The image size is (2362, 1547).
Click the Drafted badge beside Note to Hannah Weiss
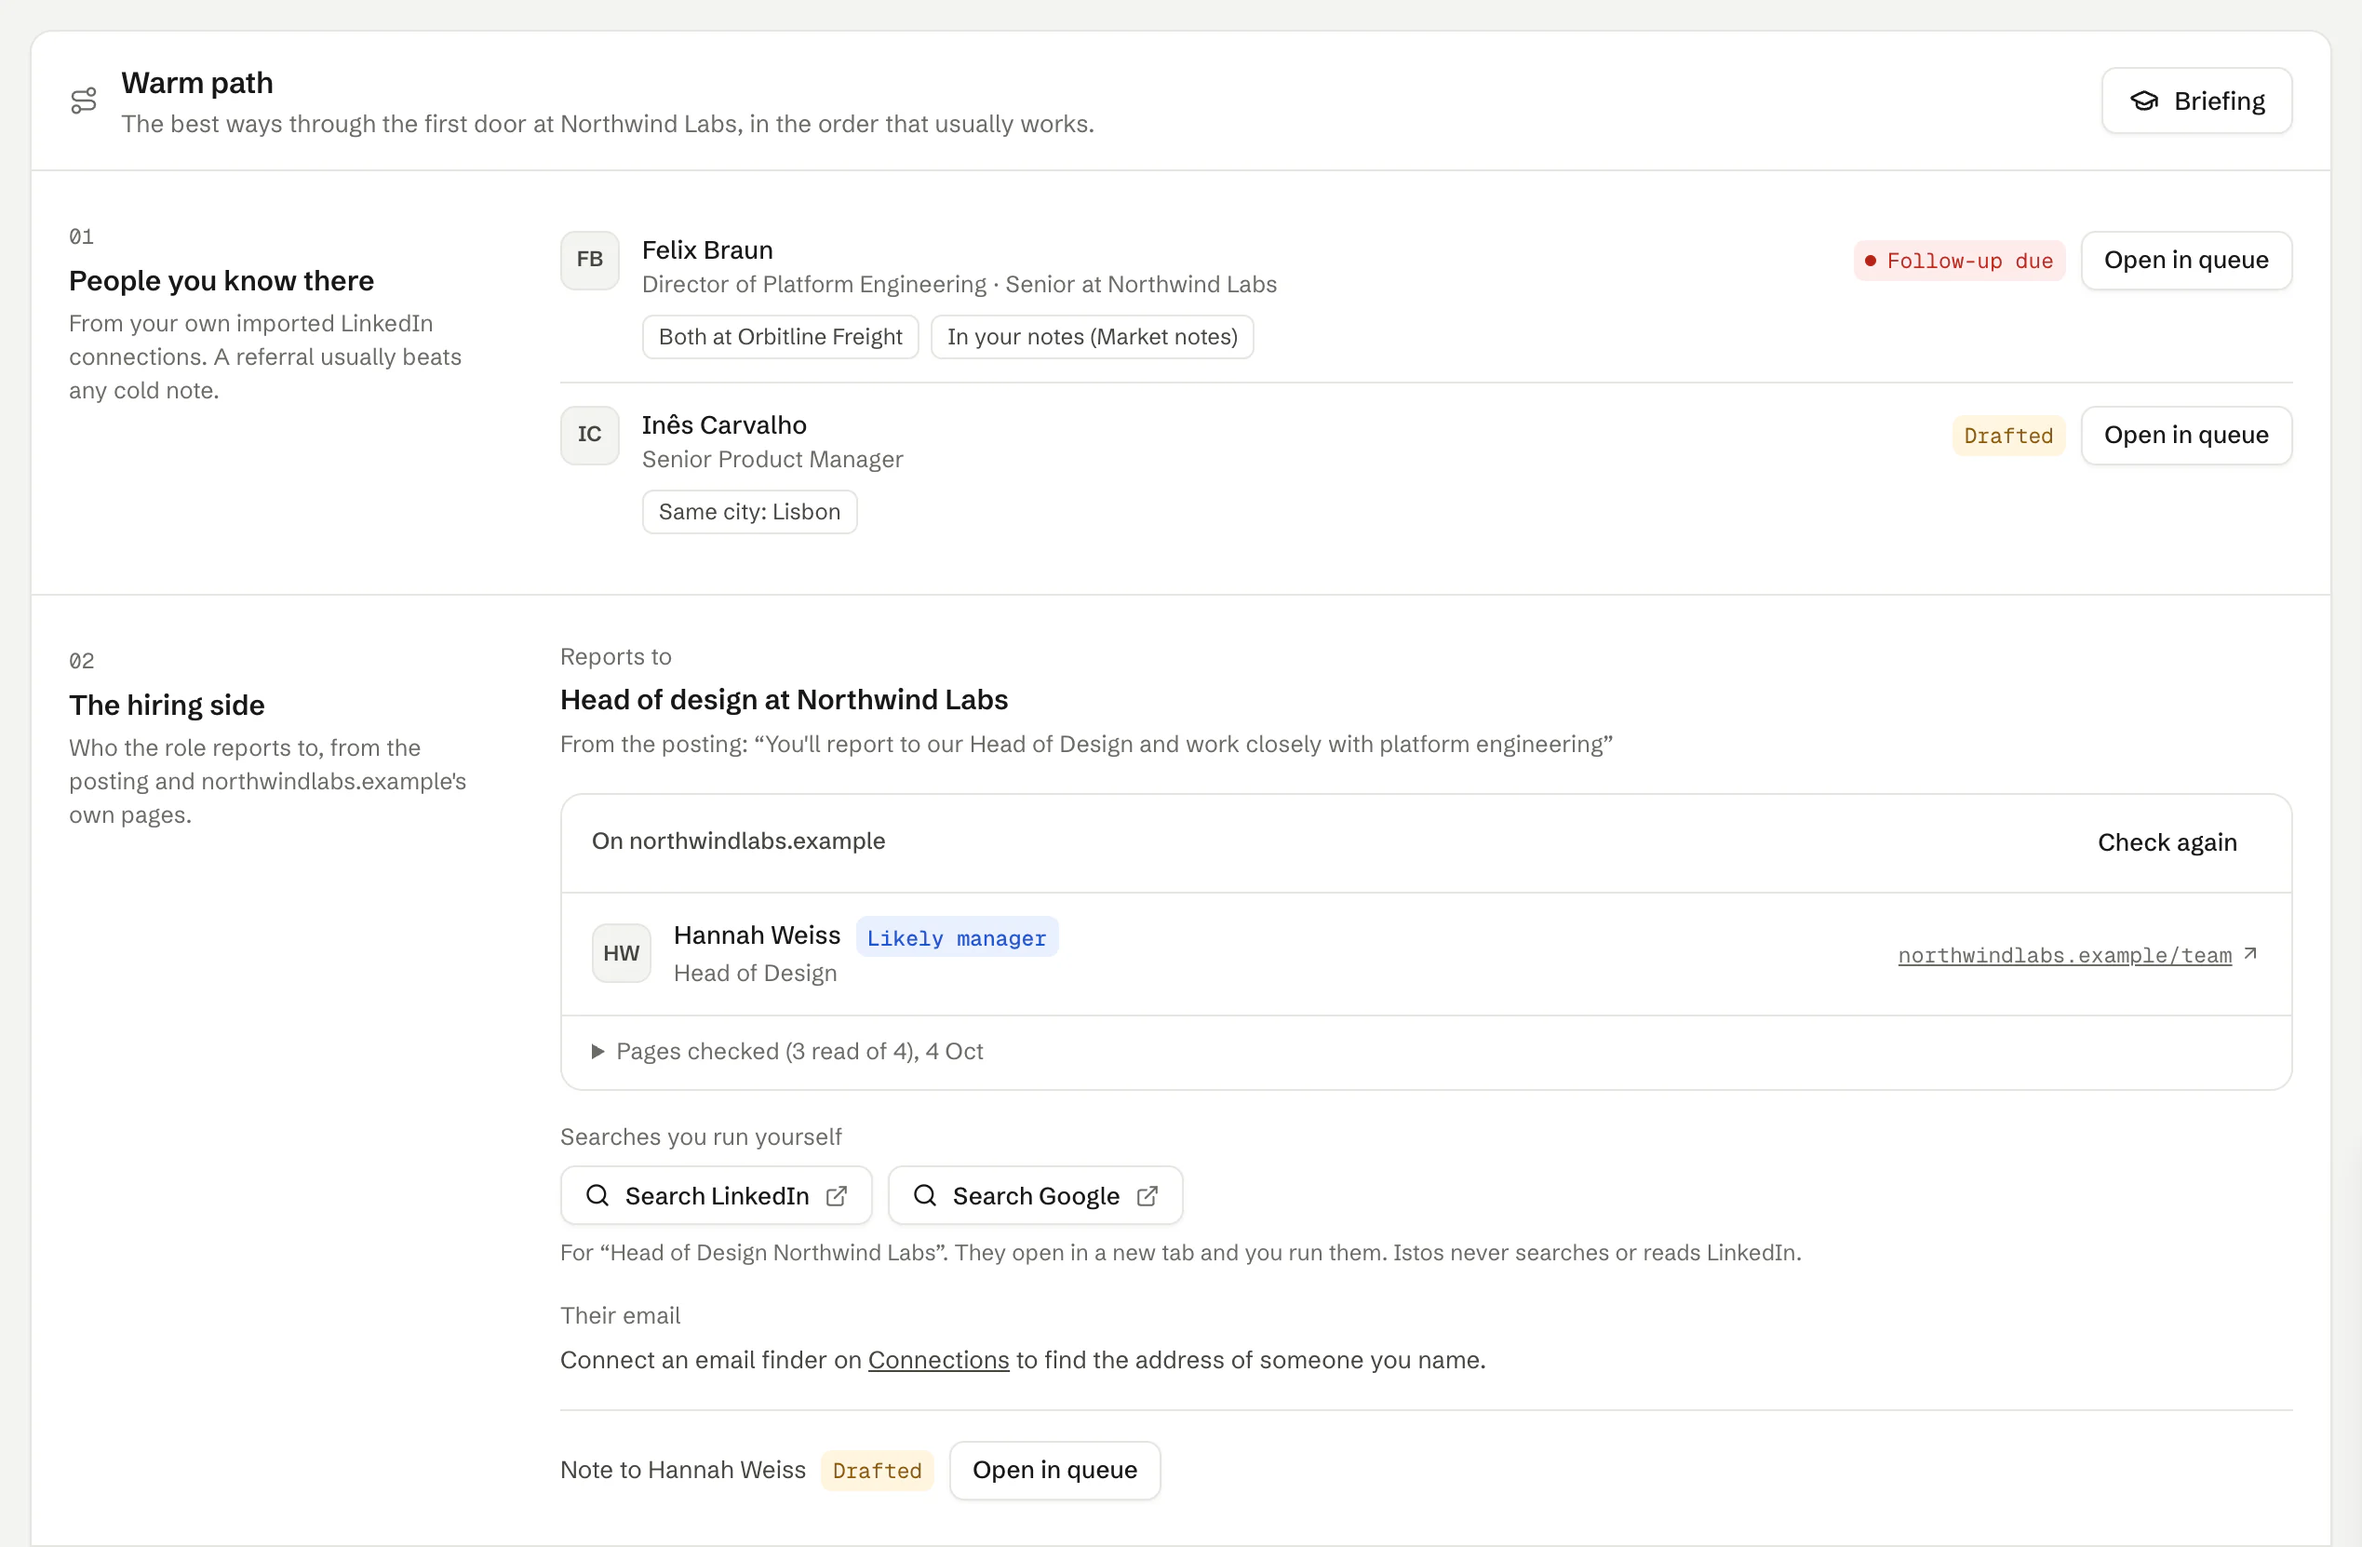(x=877, y=1470)
